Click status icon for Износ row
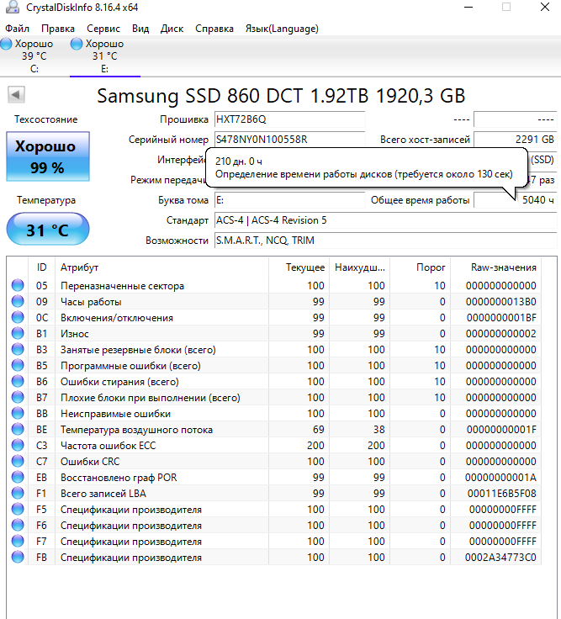 tap(18, 333)
